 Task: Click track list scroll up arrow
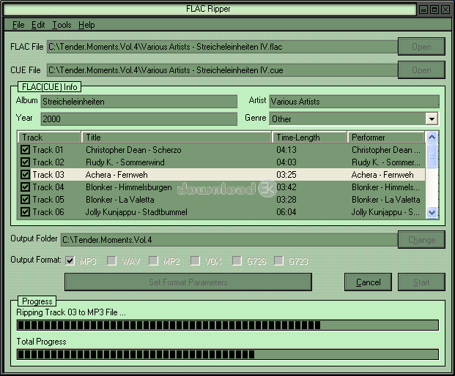point(432,137)
